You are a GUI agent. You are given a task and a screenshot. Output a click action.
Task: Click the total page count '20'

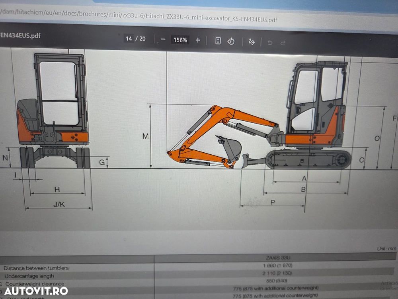[x=142, y=39]
